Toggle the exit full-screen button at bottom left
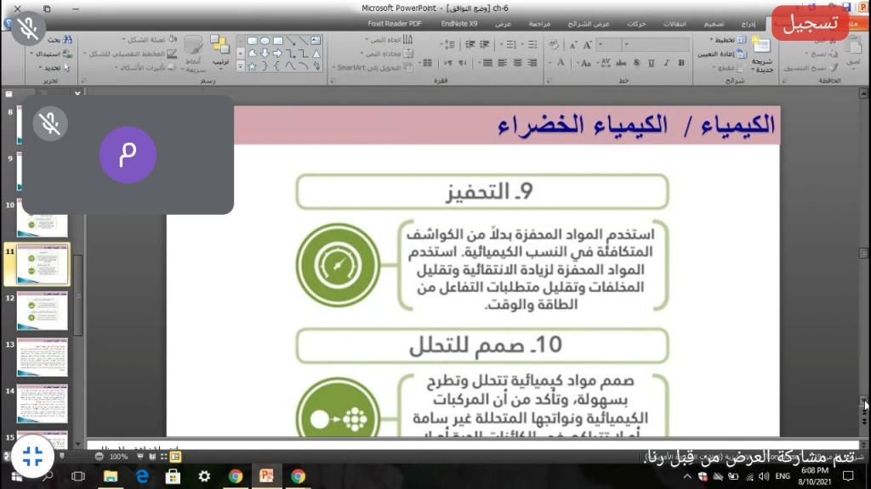Image resolution: width=871 pixels, height=489 pixels. pyautogui.click(x=33, y=456)
